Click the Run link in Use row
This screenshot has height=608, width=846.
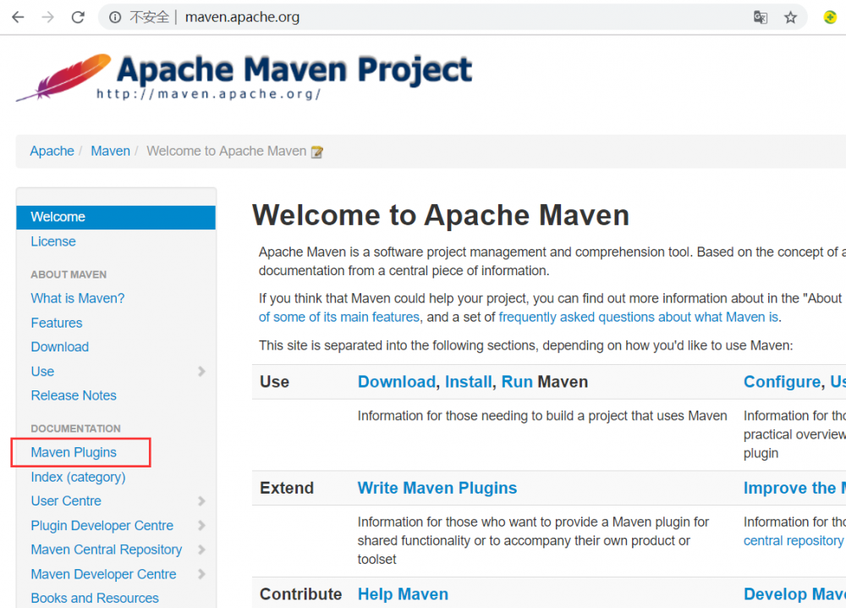click(x=517, y=382)
